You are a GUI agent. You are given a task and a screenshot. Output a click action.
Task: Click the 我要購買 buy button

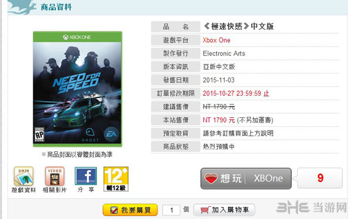click(130, 210)
